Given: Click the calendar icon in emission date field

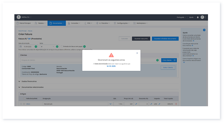Looking at the screenshot, I should 20,47.
